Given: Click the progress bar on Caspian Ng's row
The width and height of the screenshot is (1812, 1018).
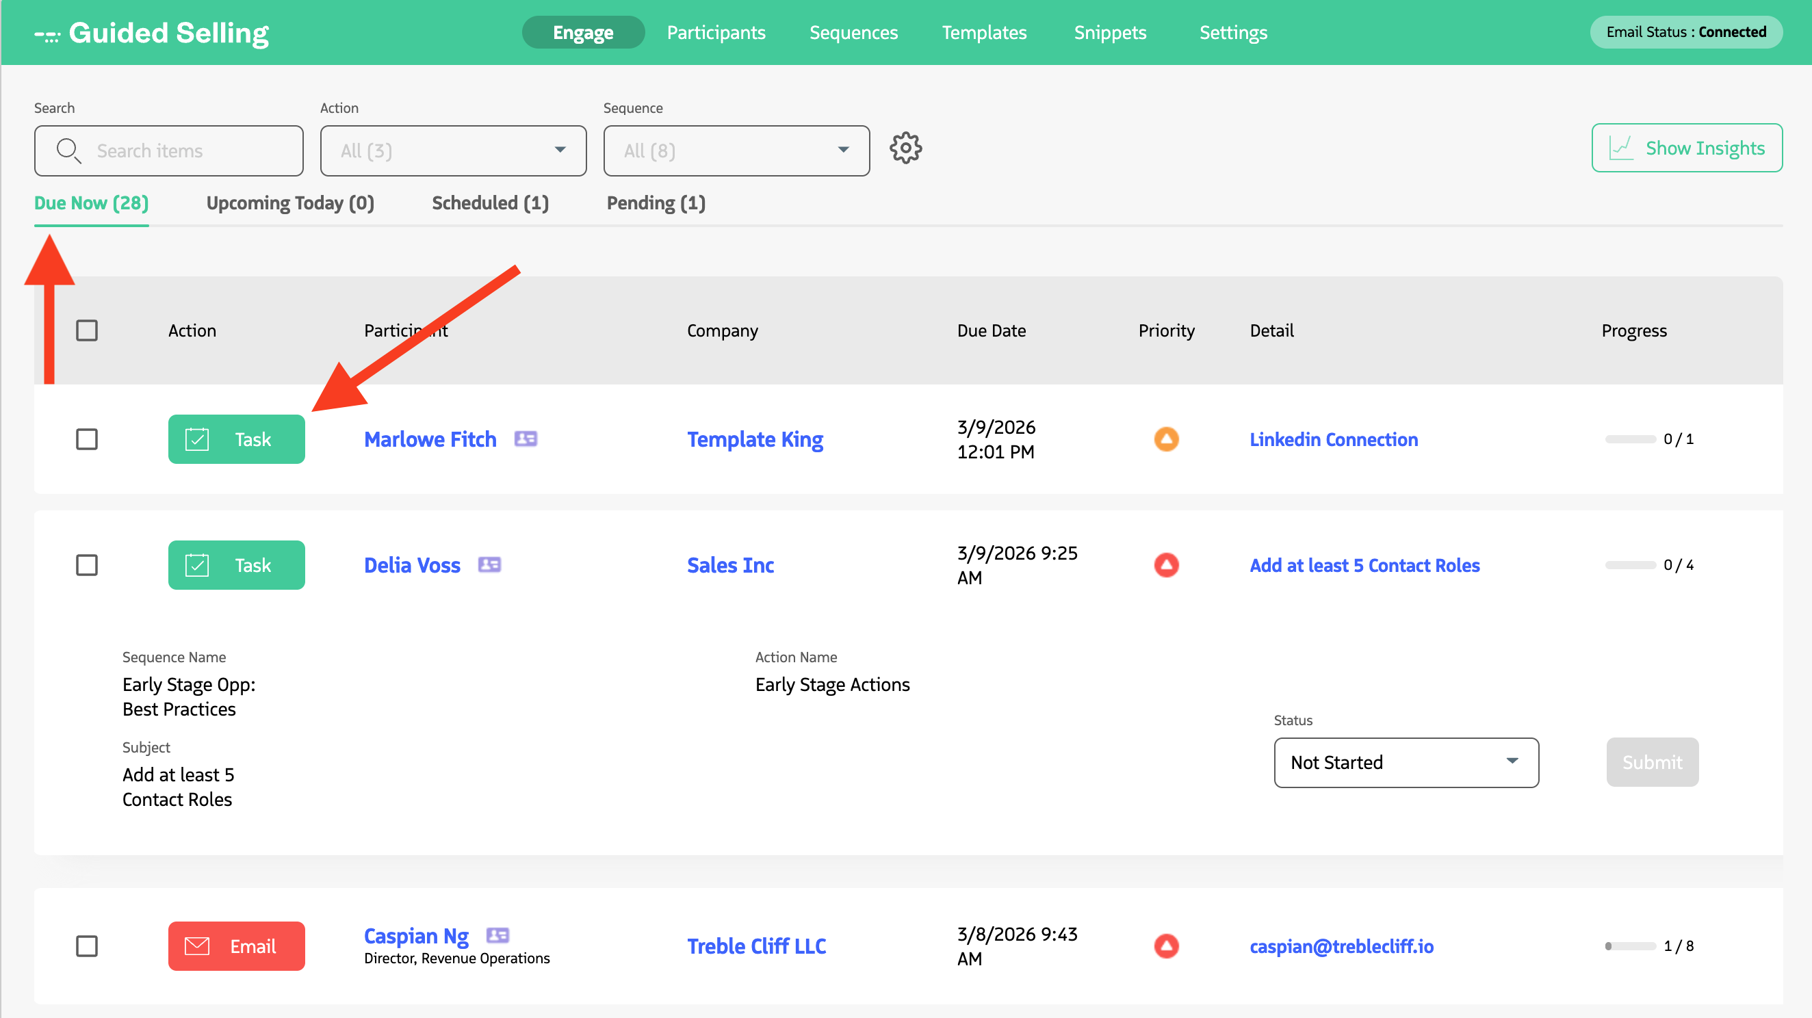Looking at the screenshot, I should point(1632,945).
